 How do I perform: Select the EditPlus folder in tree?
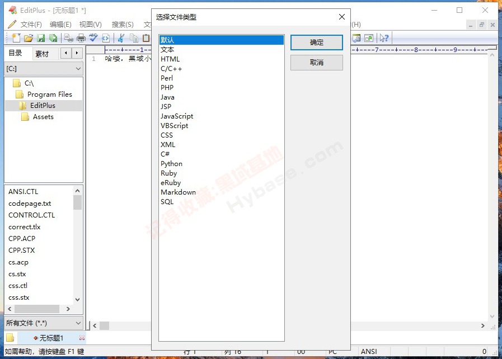click(x=44, y=106)
